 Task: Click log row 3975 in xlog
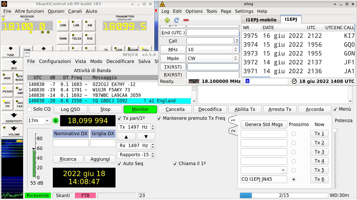pos(298,36)
